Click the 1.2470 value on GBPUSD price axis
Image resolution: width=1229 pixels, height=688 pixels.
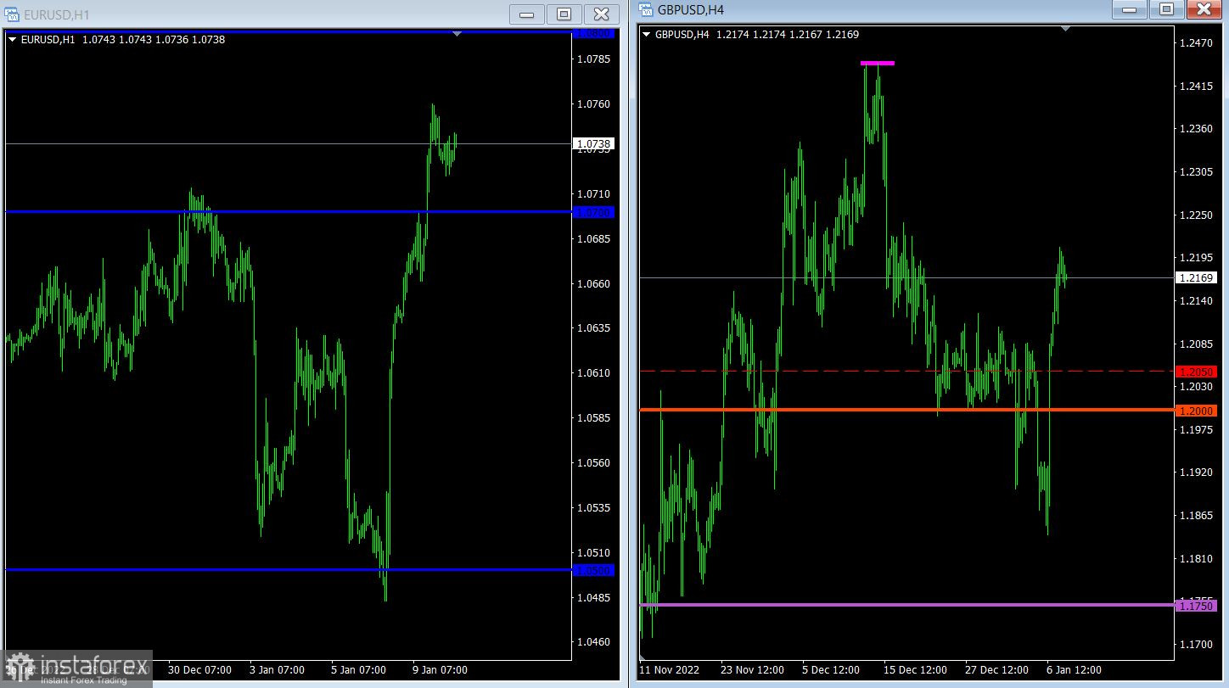(x=1197, y=43)
